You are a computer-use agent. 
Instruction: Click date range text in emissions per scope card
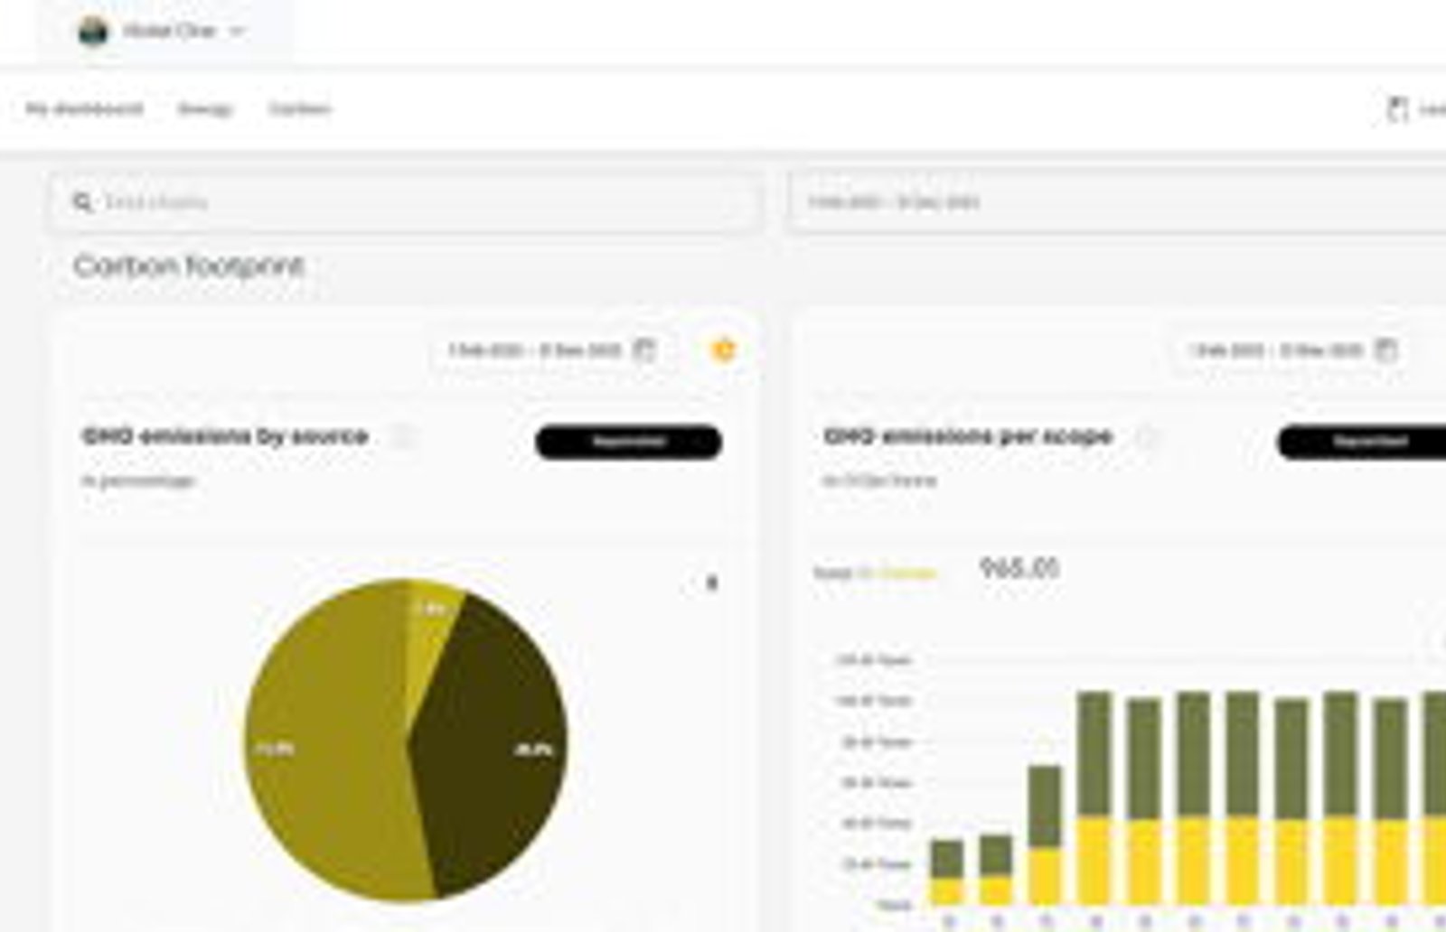click(x=1276, y=349)
